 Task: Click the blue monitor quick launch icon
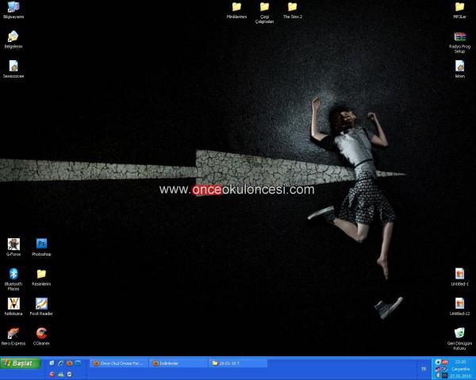pos(78,363)
